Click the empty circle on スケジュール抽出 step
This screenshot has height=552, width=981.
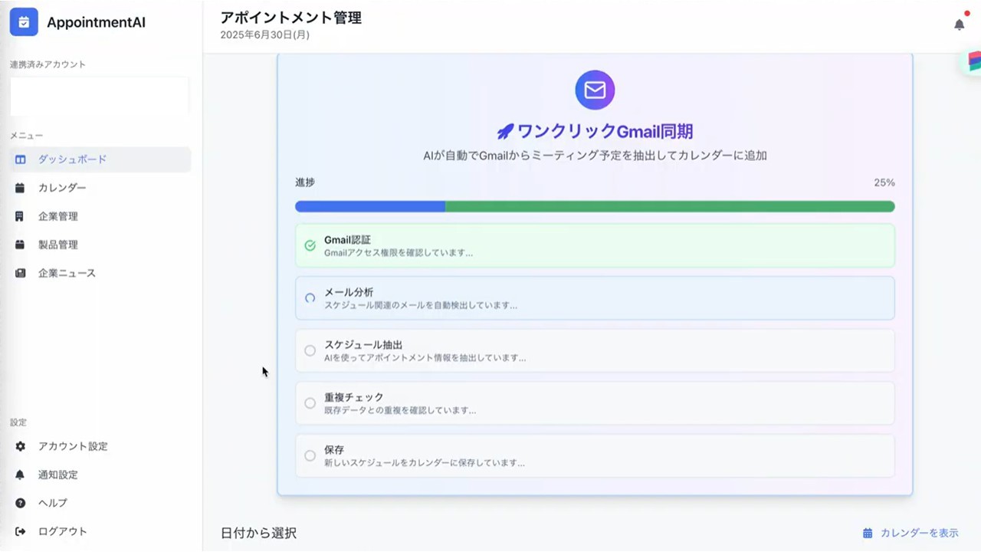pyautogui.click(x=310, y=350)
